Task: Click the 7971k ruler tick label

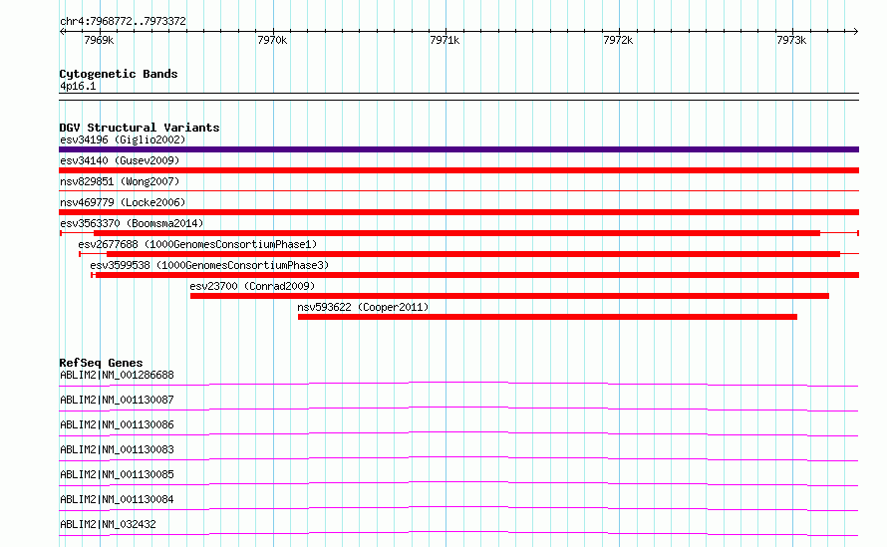Action: click(x=444, y=40)
